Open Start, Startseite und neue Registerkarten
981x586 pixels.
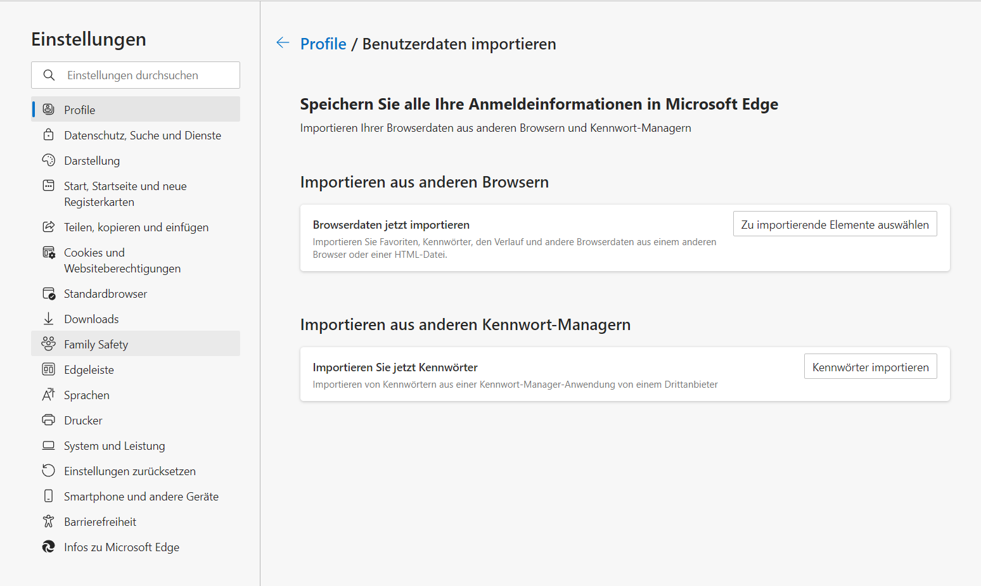[125, 194]
